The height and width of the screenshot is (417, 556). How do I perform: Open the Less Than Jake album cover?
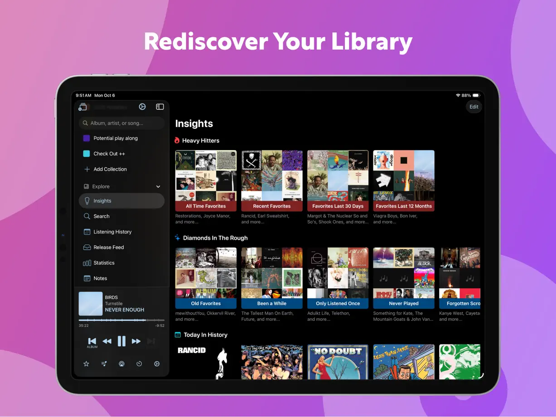click(404, 362)
